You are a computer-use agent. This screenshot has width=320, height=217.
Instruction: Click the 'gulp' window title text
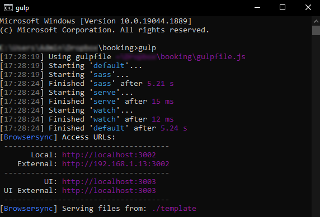pos(22,8)
